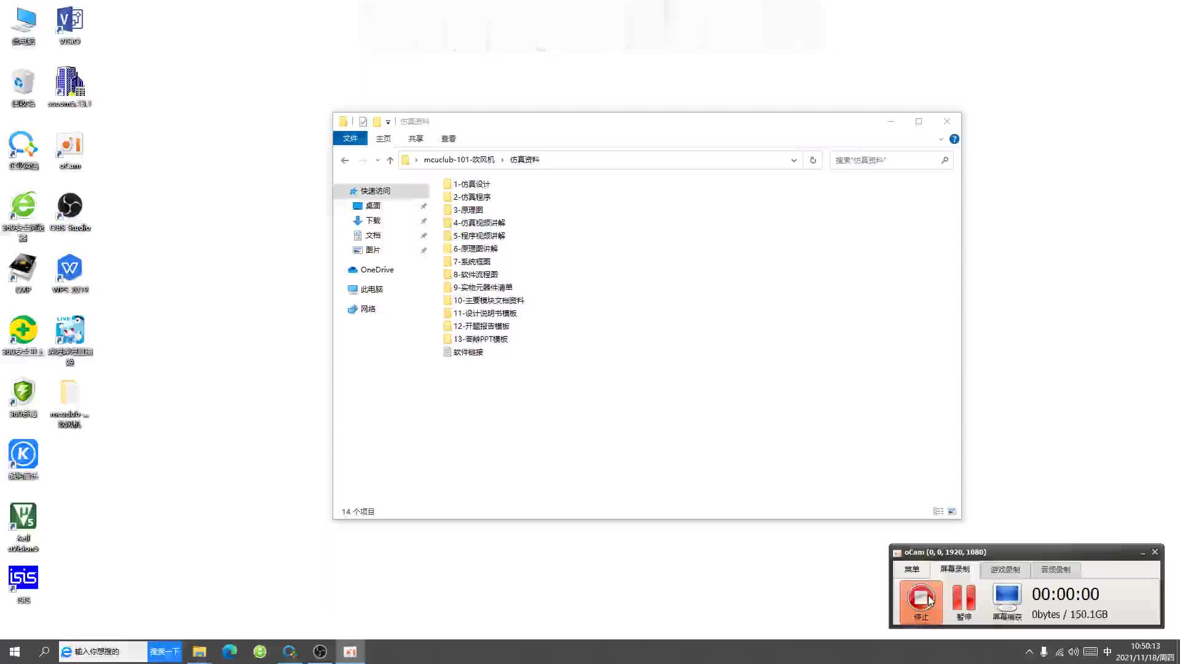
Task: Open the 360 secure browser desktop shortcut
Action: tap(23, 216)
